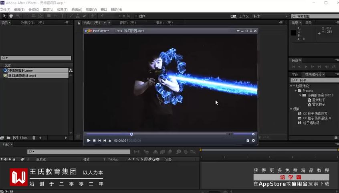
Task: Delete selected project item with trash icon
Action: click(x=34, y=138)
